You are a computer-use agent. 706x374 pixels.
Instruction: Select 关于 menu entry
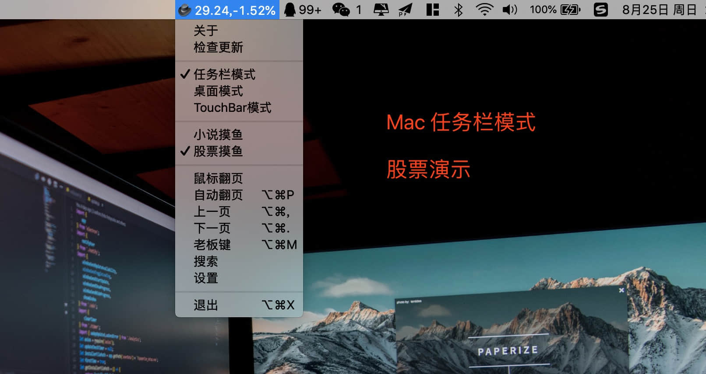(239, 31)
